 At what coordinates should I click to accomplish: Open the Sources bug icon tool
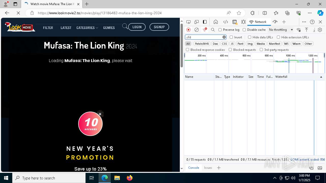(243, 22)
